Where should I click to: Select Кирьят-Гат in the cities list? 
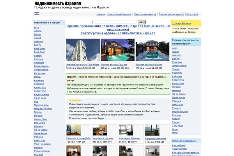pyautogui.click(x=40, y=87)
